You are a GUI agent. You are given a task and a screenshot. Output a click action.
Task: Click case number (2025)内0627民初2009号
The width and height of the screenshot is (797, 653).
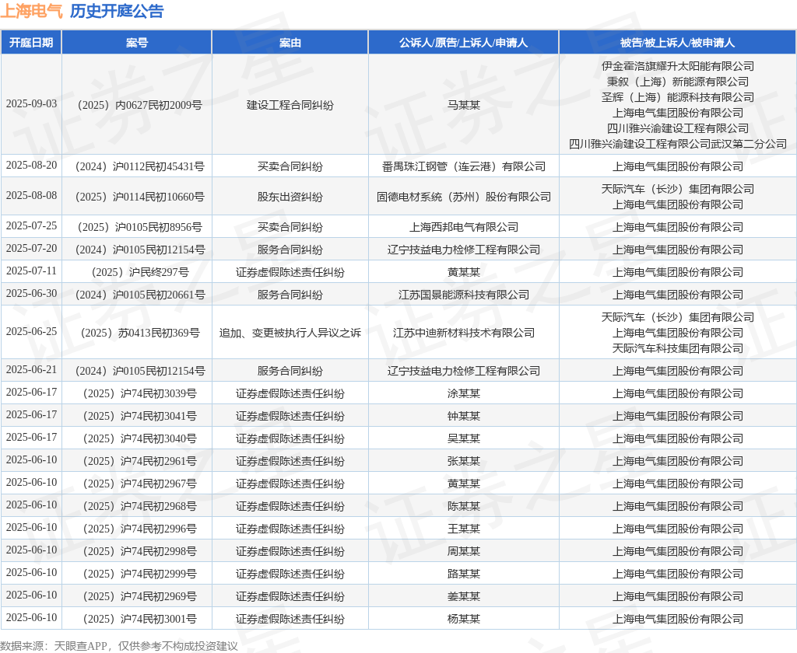137,105
